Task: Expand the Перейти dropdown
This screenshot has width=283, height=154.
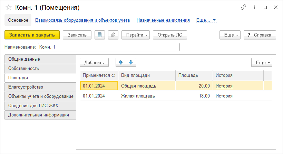Action: (x=136, y=35)
